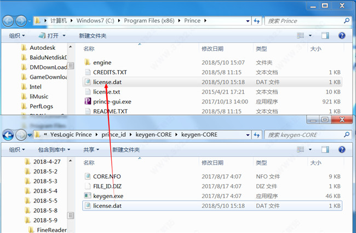Select the engine folder icon
The height and width of the screenshot is (233, 356).
(x=88, y=62)
